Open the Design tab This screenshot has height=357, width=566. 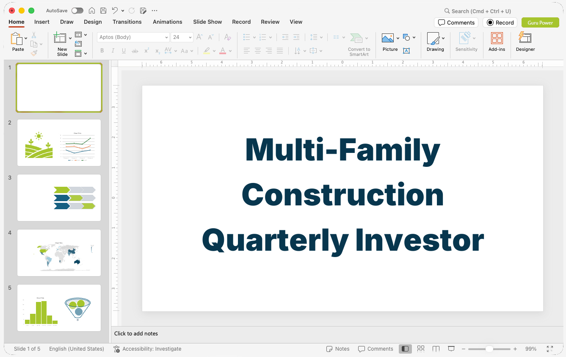pos(93,22)
